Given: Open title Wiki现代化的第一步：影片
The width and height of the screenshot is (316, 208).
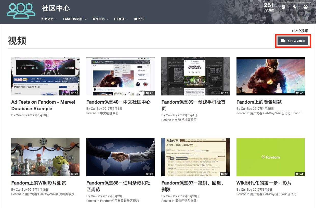Looking at the screenshot, I should (x=264, y=183).
